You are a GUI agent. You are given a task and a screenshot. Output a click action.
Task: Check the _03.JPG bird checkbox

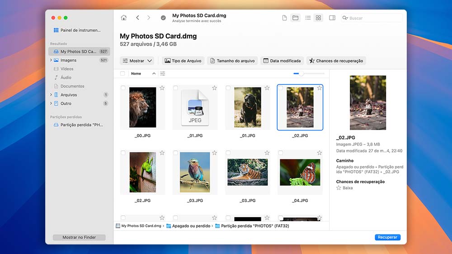click(175, 153)
